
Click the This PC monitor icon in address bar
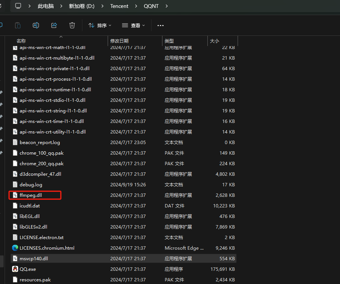18,6
